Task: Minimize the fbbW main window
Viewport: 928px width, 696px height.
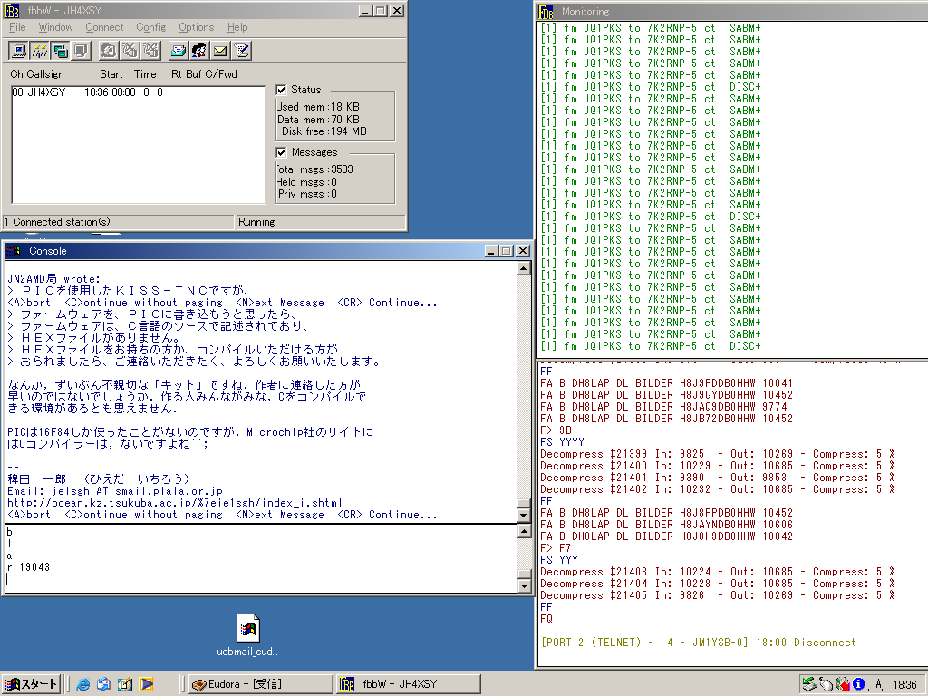Action: (x=366, y=11)
